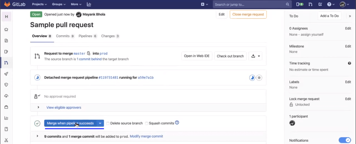Switch to the Commits tab
Image resolution: width=356 pixels, height=144 pixels.
click(x=65, y=36)
